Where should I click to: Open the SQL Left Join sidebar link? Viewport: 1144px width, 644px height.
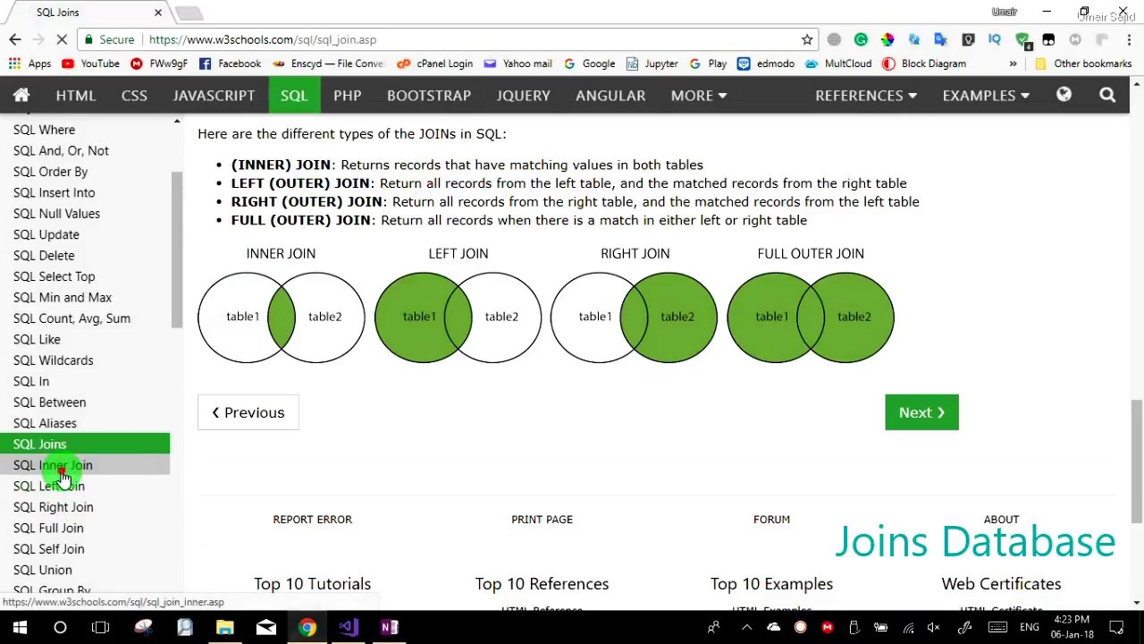click(49, 486)
